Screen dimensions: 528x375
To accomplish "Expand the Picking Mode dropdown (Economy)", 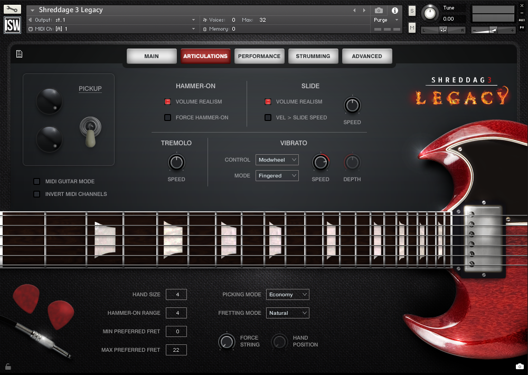I will (288, 294).
